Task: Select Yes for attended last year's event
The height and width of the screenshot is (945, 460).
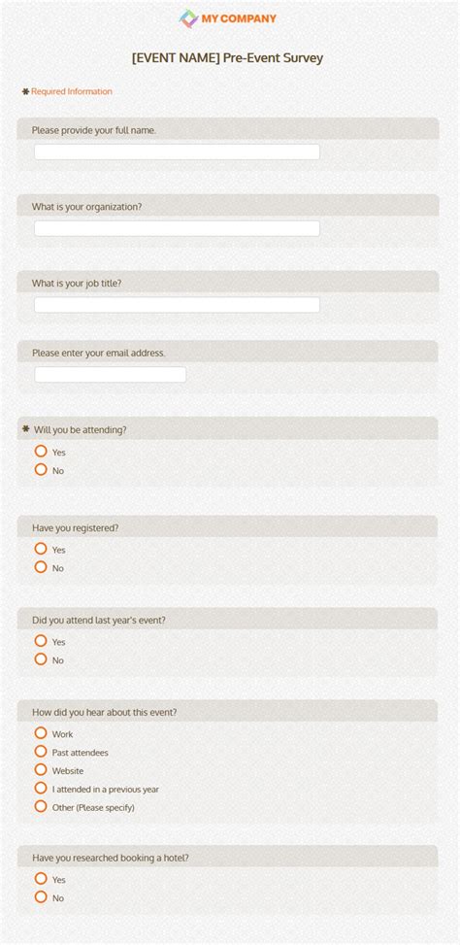Action: point(41,641)
